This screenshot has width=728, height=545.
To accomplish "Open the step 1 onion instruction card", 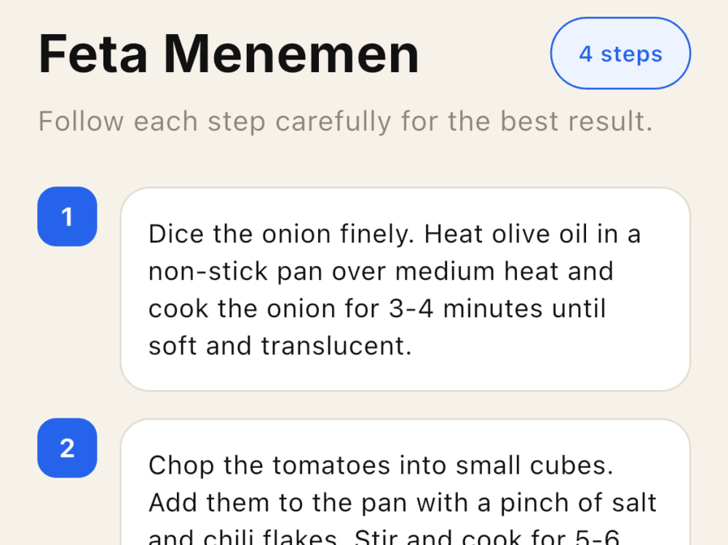I will pos(405,289).
